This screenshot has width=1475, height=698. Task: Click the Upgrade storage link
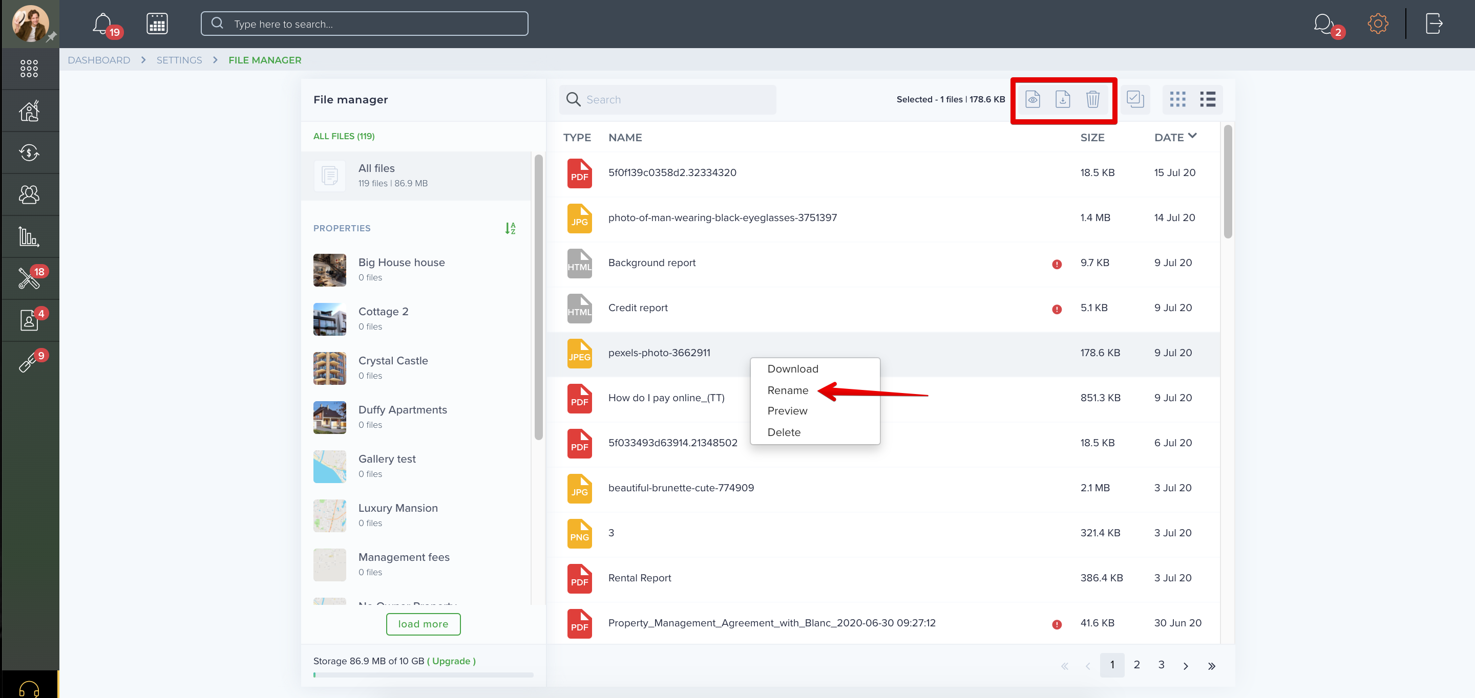[451, 661]
